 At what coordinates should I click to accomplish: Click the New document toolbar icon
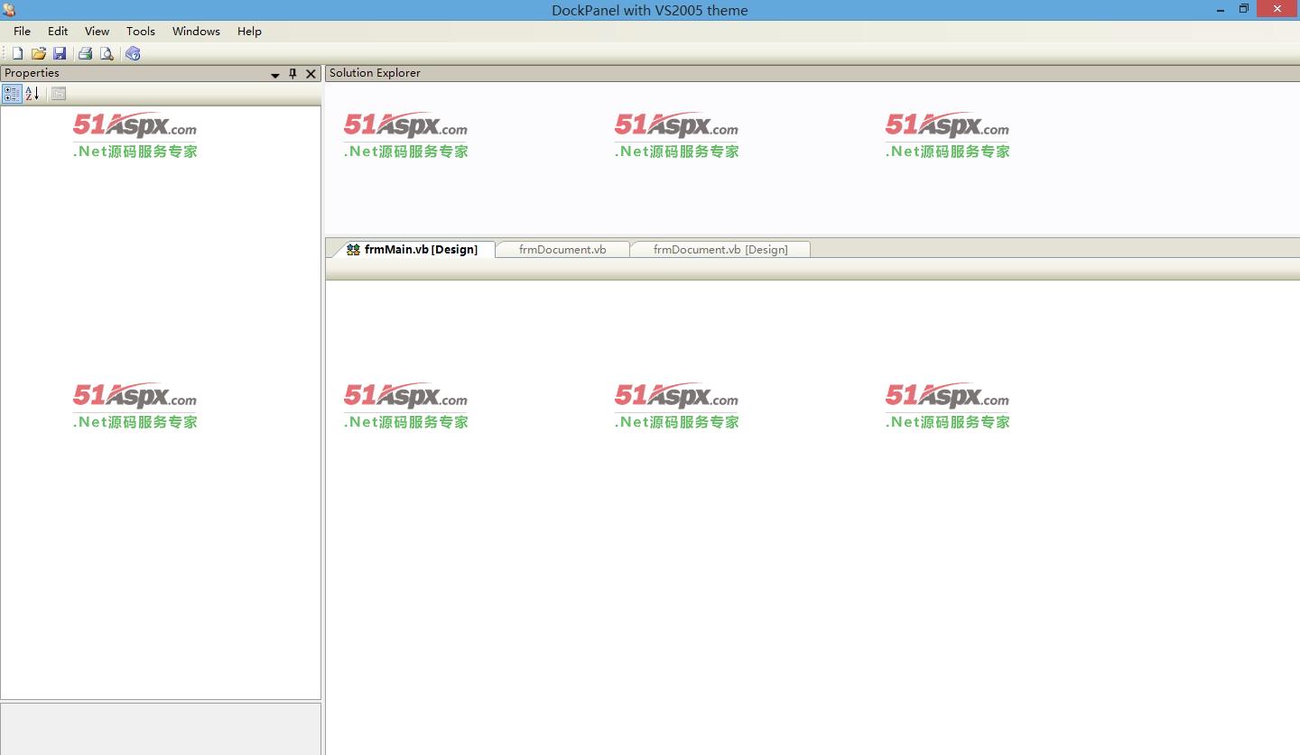(17, 53)
